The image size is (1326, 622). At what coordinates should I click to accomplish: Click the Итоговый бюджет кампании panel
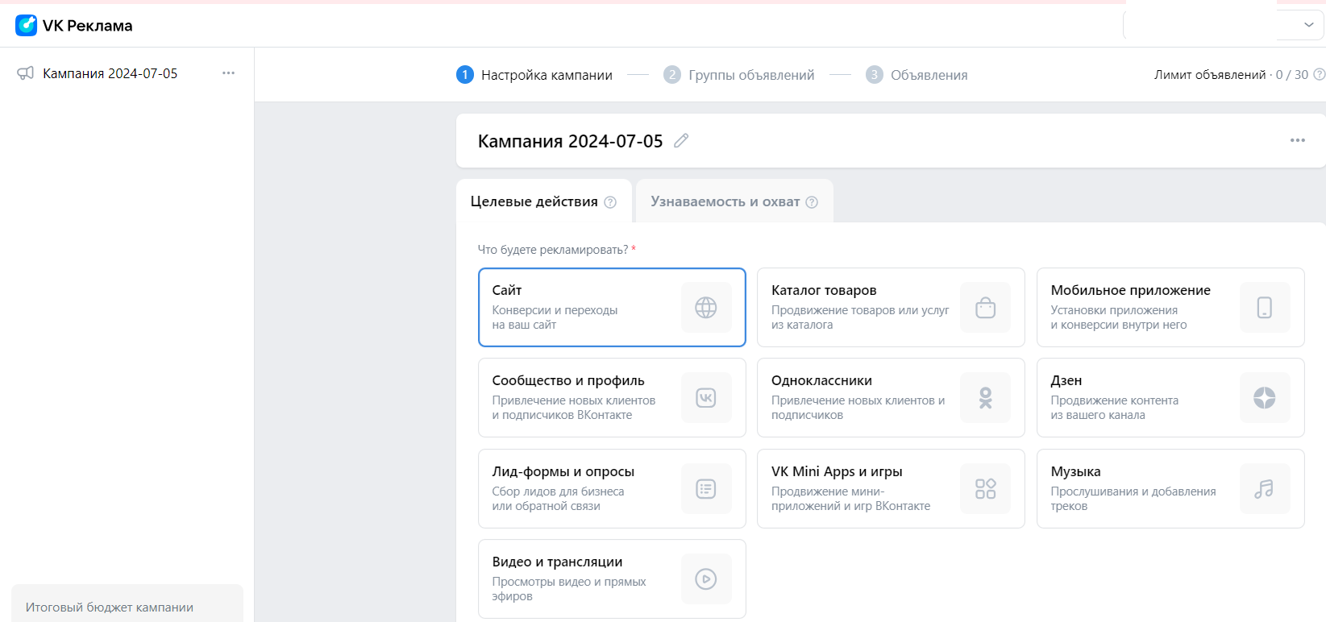pyautogui.click(x=127, y=603)
